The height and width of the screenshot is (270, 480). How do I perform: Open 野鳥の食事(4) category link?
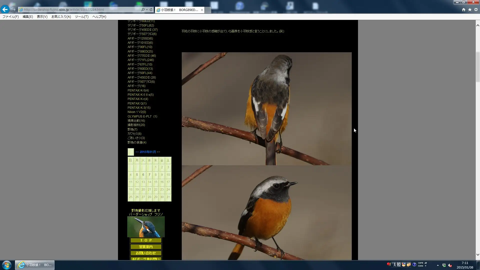[x=137, y=142]
